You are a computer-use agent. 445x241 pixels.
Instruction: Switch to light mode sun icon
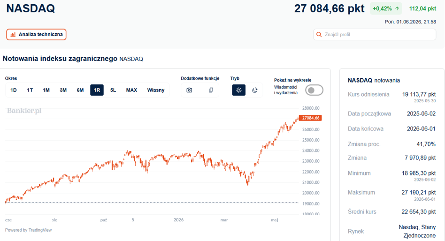(238, 90)
